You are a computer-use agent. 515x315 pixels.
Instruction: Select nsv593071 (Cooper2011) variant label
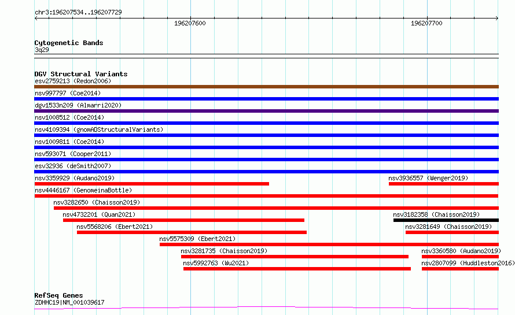point(73,154)
